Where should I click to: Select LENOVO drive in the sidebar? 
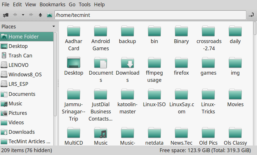(18, 65)
